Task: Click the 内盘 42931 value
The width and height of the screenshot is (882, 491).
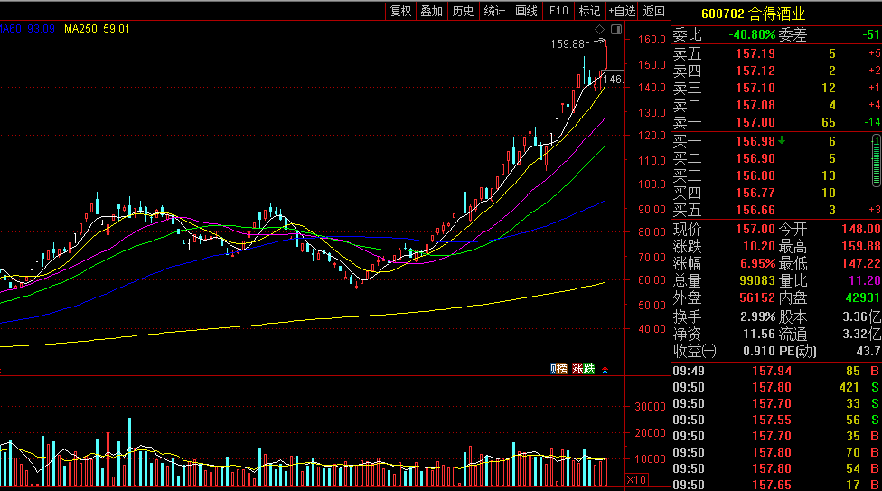Action: click(862, 297)
